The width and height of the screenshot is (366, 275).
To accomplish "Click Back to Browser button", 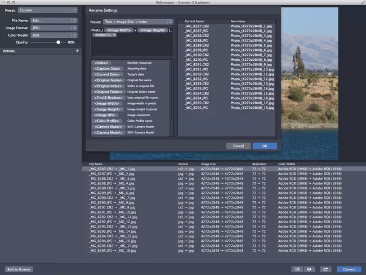I will [19, 269].
